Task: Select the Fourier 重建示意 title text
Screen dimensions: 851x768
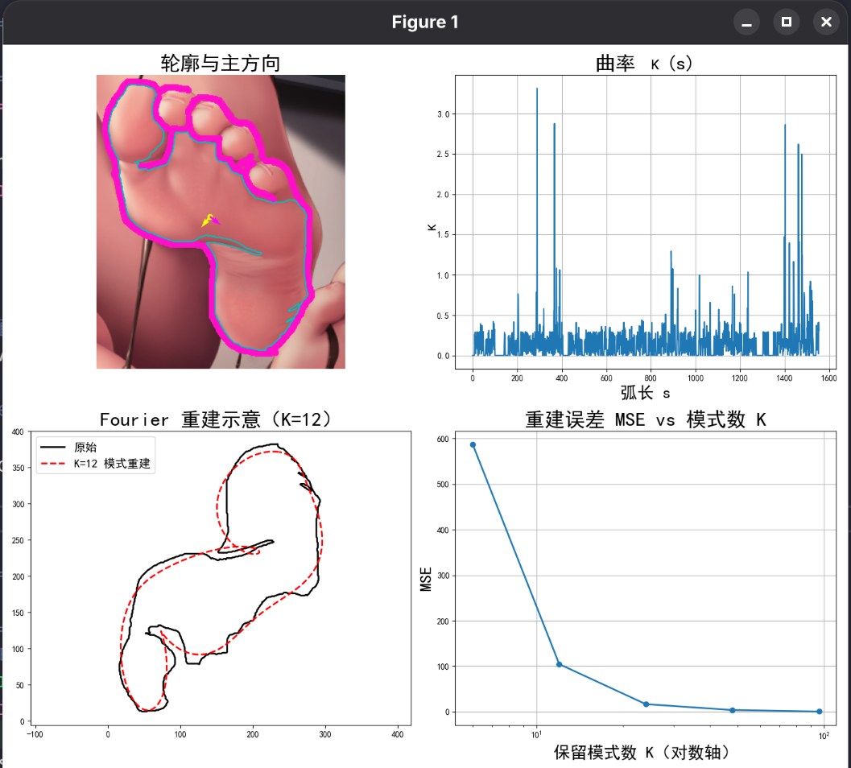Action: click(215, 419)
